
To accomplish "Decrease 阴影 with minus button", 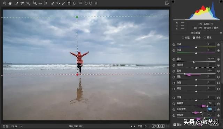I will (x=174, y=77).
